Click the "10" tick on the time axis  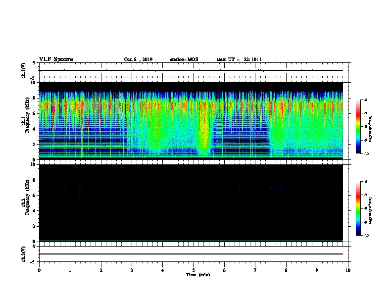348,270
